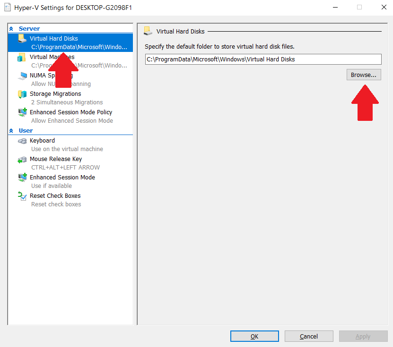This screenshot has height=347, width=393.
Task: Click the Virtual Machines folder icon
Action: (x=22, y=57)
